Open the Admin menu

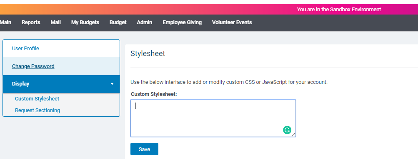145,22
